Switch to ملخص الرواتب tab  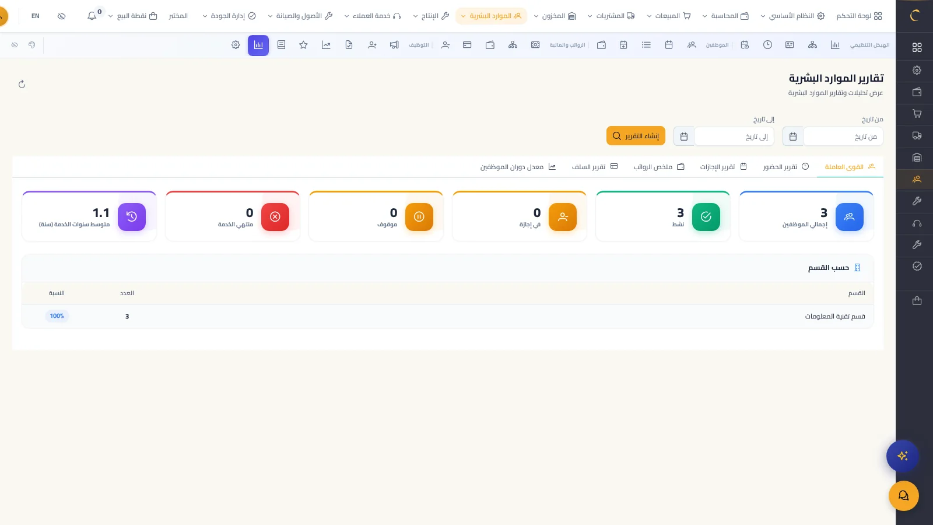(659, 167)
